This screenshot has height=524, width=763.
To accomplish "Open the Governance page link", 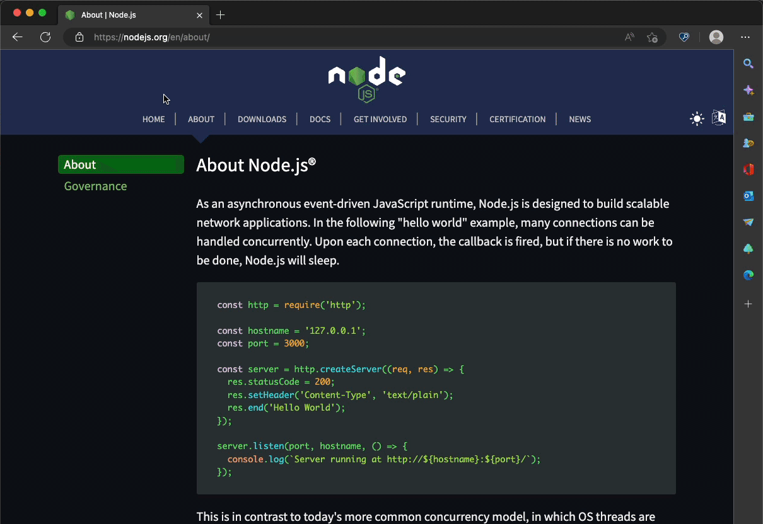I will tap(95, 186).
